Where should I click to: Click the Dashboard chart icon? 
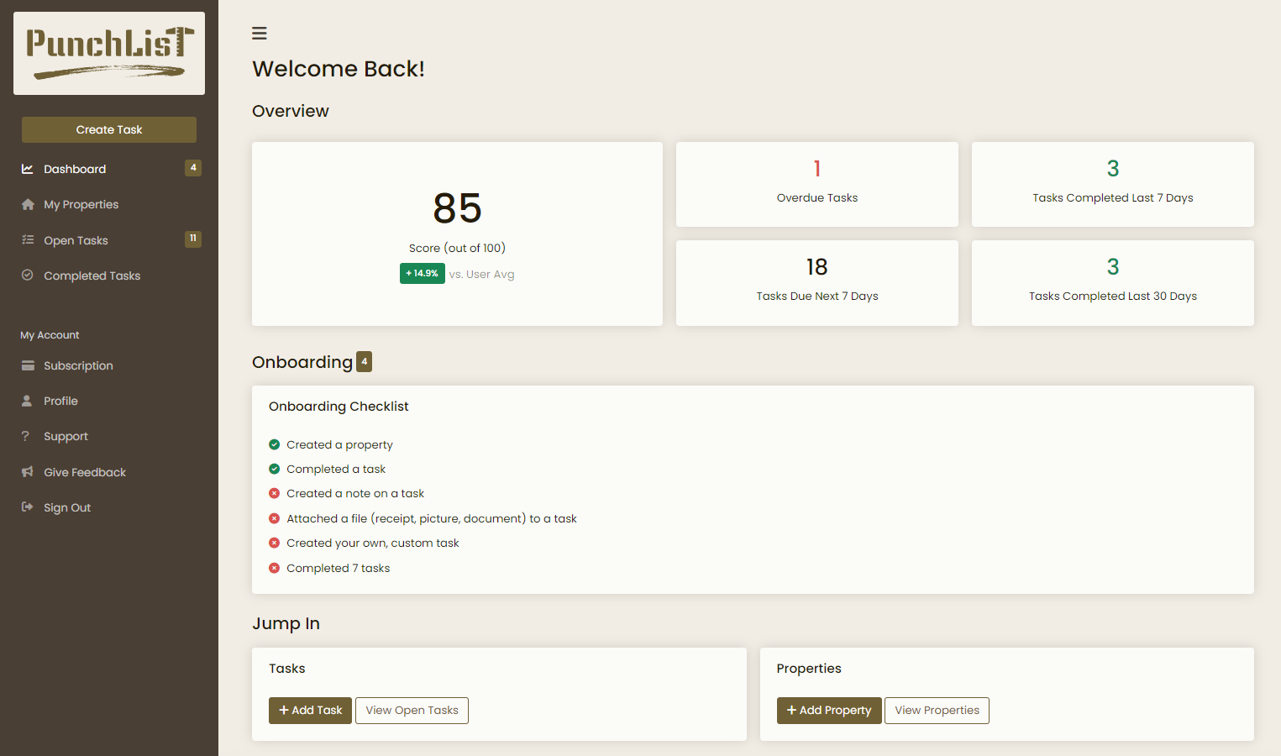click(x=28, y=169)
